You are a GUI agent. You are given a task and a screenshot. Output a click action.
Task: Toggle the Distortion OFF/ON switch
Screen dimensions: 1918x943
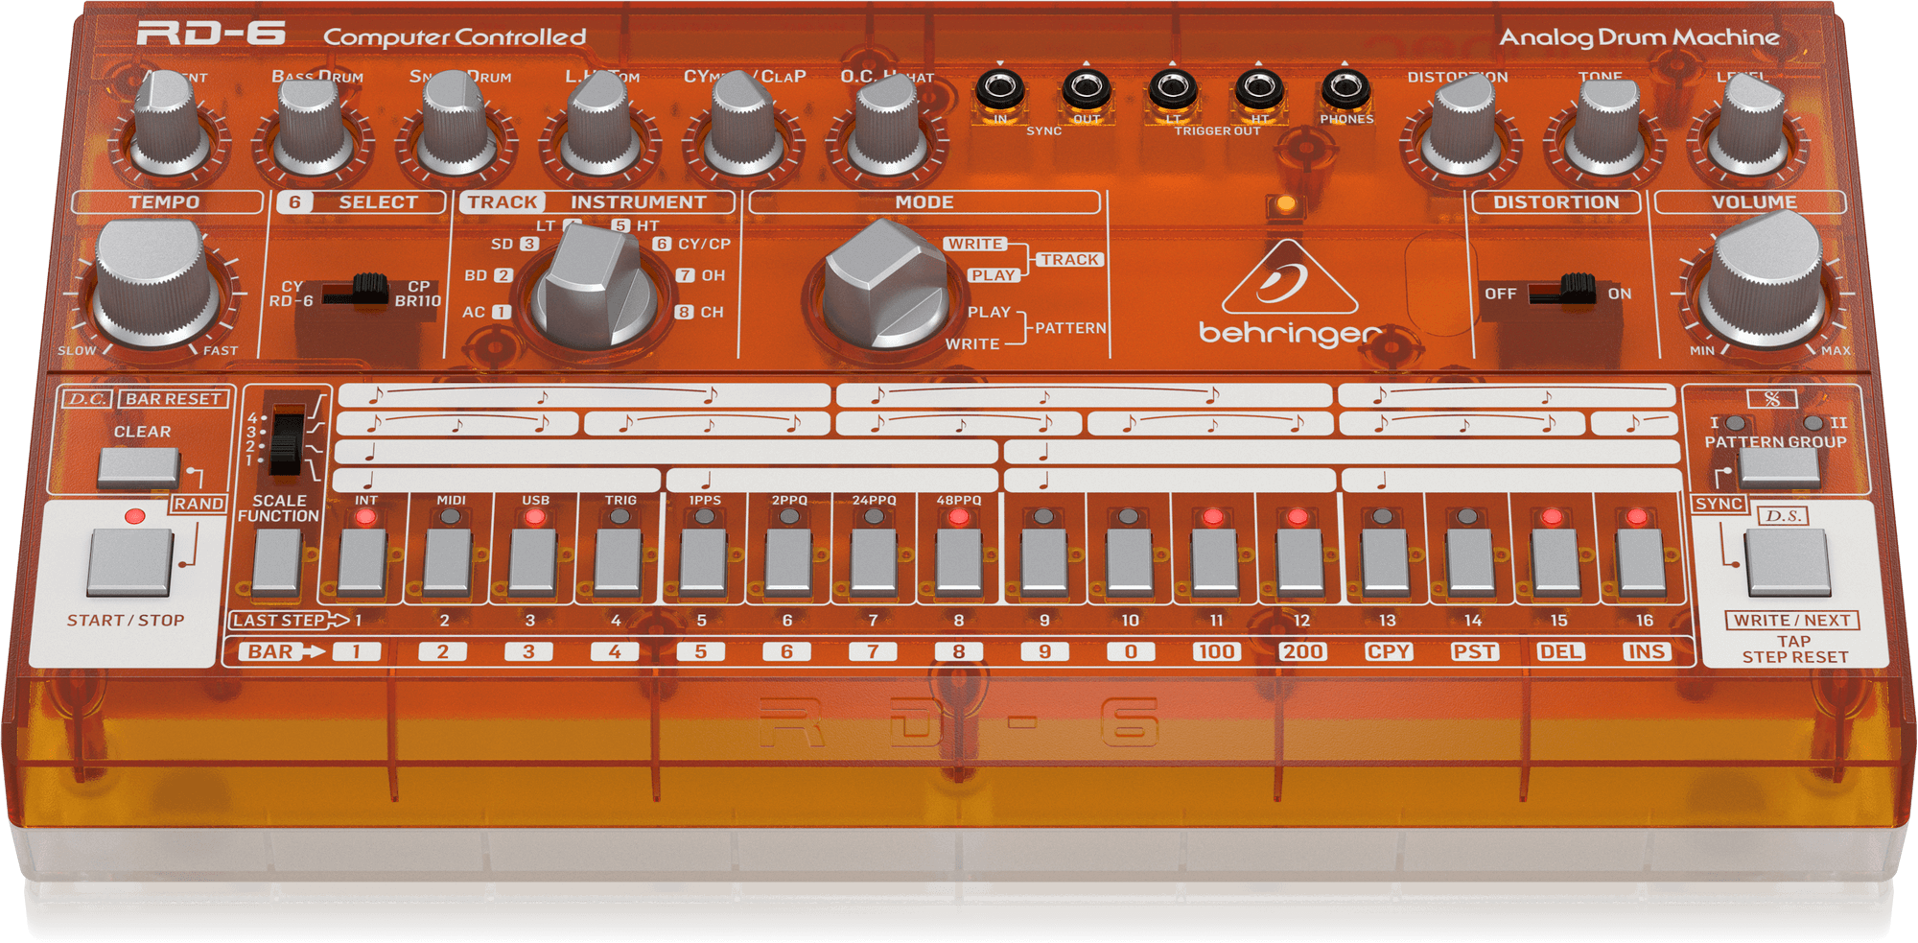click(x=1563, y=289)
